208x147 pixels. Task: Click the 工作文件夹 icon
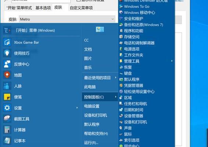[121, 55]
